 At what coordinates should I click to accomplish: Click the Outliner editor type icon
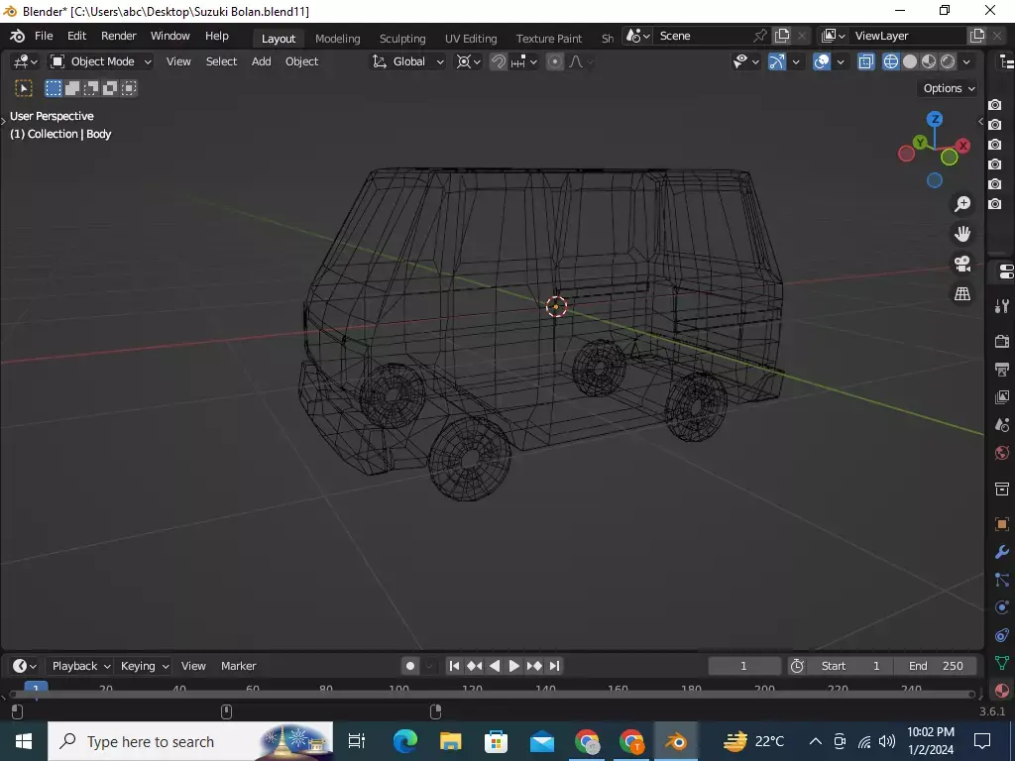click(x=1007, y=61)
